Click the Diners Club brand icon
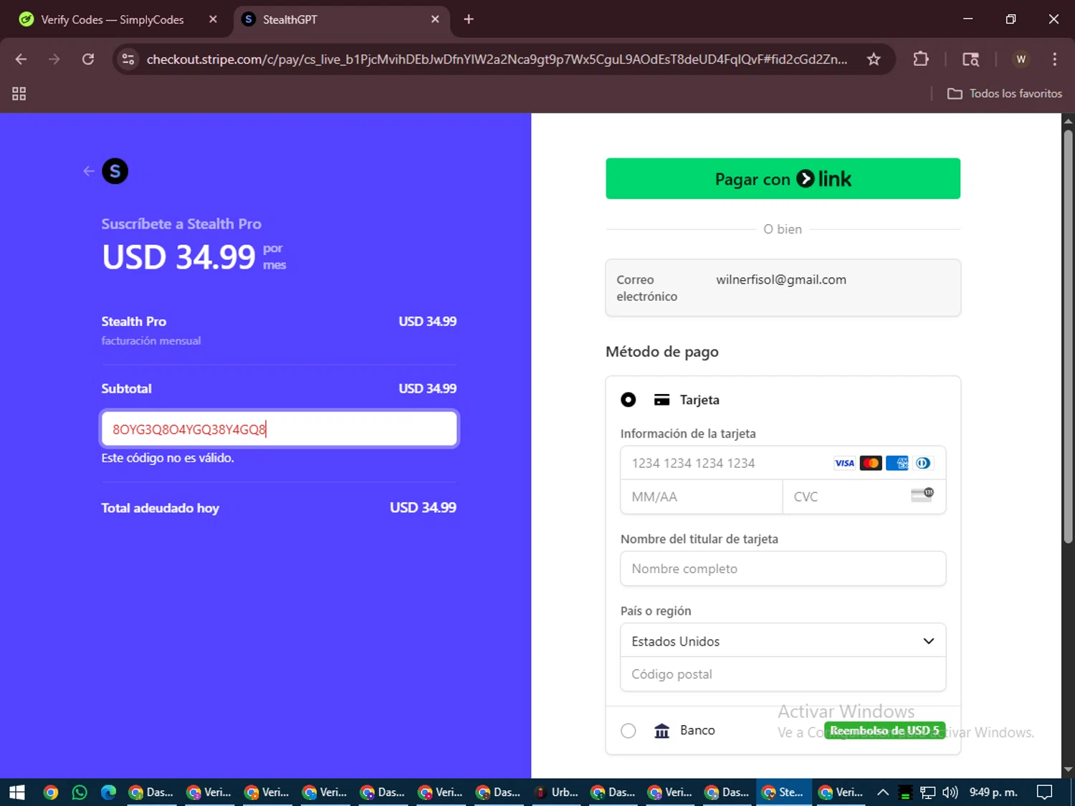 point(923,464)
